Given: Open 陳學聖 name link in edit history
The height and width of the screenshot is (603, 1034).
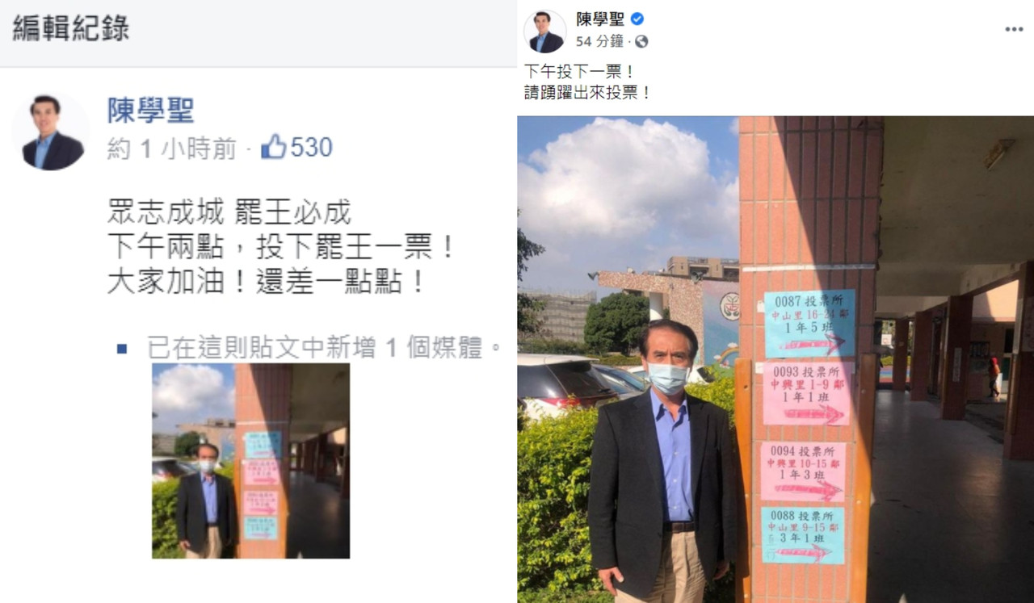Looking at the screenshot, I should tap(151, 111).
